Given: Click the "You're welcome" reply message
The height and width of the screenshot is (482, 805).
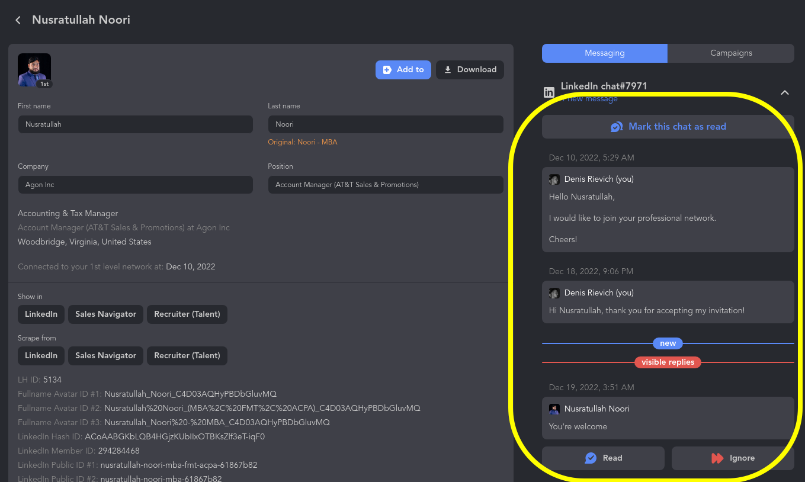Looking at the screenshot, I should (578, 427).
